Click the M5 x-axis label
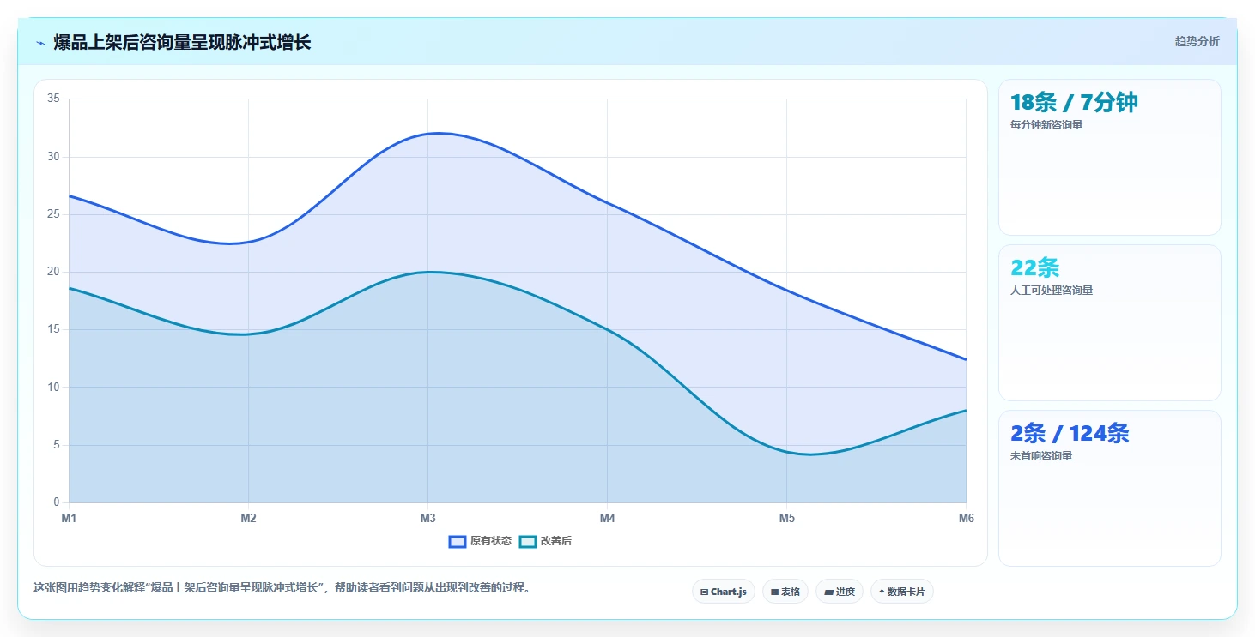The width and height of the screenshot is (1255, 637). (x=786, y=518)
